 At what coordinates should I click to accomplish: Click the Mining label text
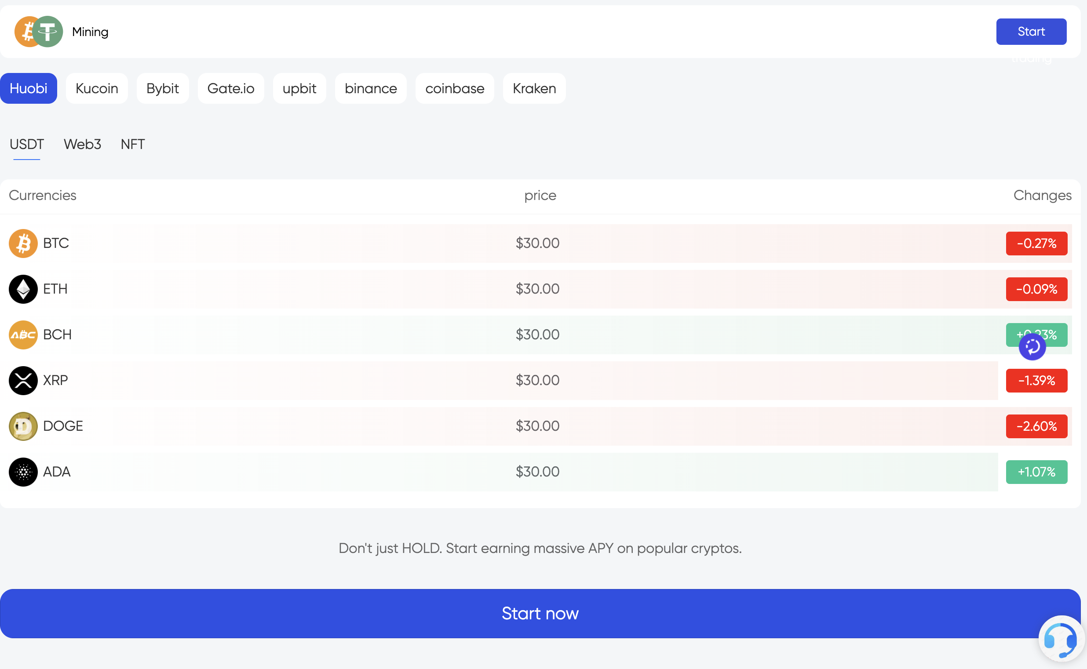pyautogui.click(x=90, y=32)
